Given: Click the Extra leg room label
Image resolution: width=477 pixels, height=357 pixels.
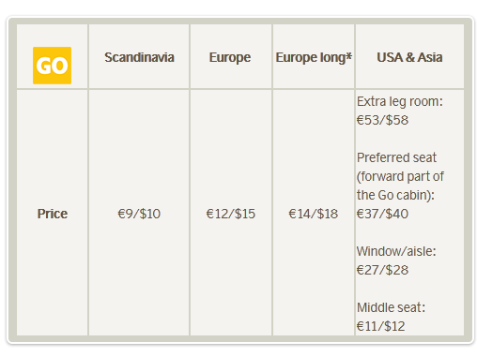Looking at the screenshot, I should (x=400, y=102).
